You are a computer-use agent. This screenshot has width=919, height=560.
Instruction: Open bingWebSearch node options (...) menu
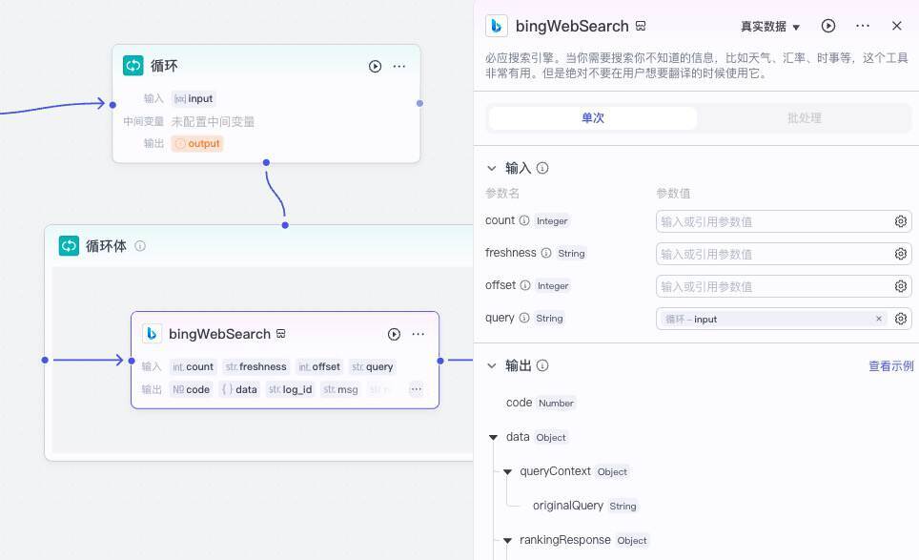418,334
